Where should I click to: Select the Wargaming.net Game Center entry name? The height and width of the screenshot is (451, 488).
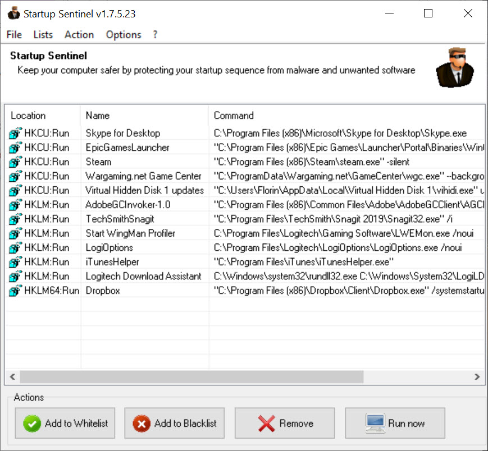143,176
